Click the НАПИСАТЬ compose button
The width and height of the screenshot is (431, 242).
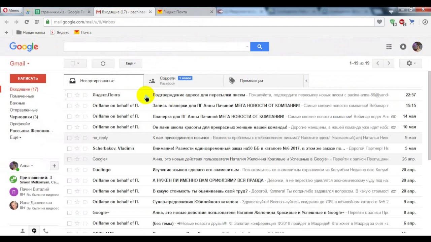tap(28, 78)
